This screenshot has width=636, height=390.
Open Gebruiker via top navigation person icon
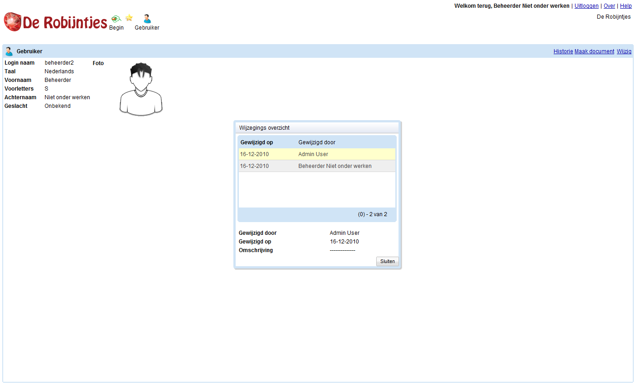147,19
